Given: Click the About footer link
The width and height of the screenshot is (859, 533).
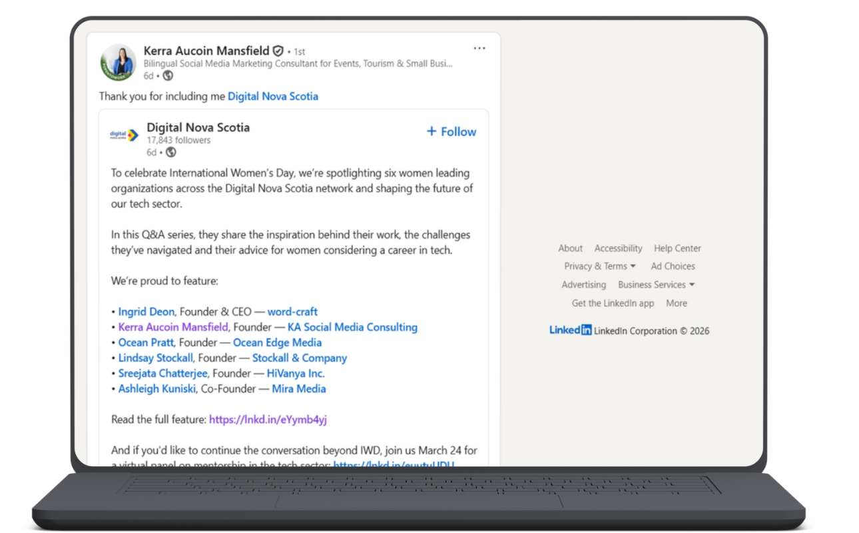Looking at the screenshot, I should pyautogui.click(x=571, y=249).
